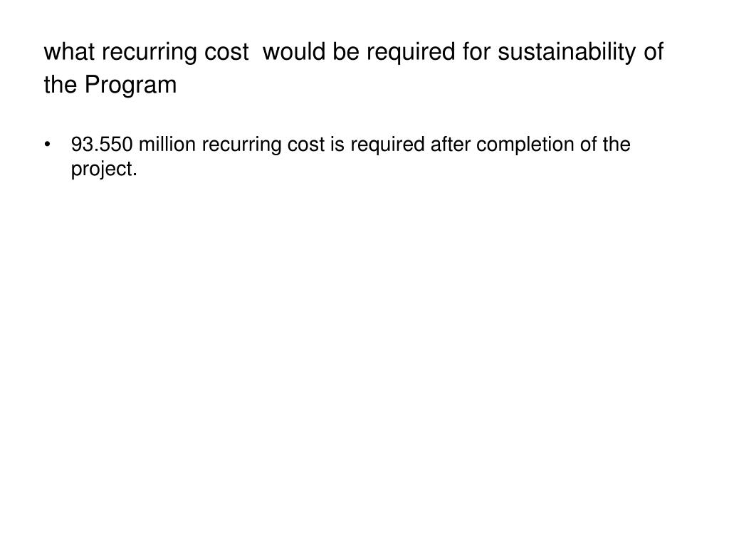
Task: Click the number 93.550 in the bullet
Action: [102, 144]
